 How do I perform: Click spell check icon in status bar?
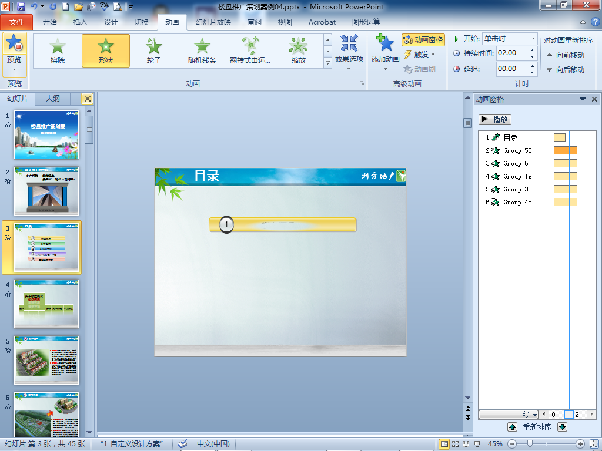click(x=183, y=444)
